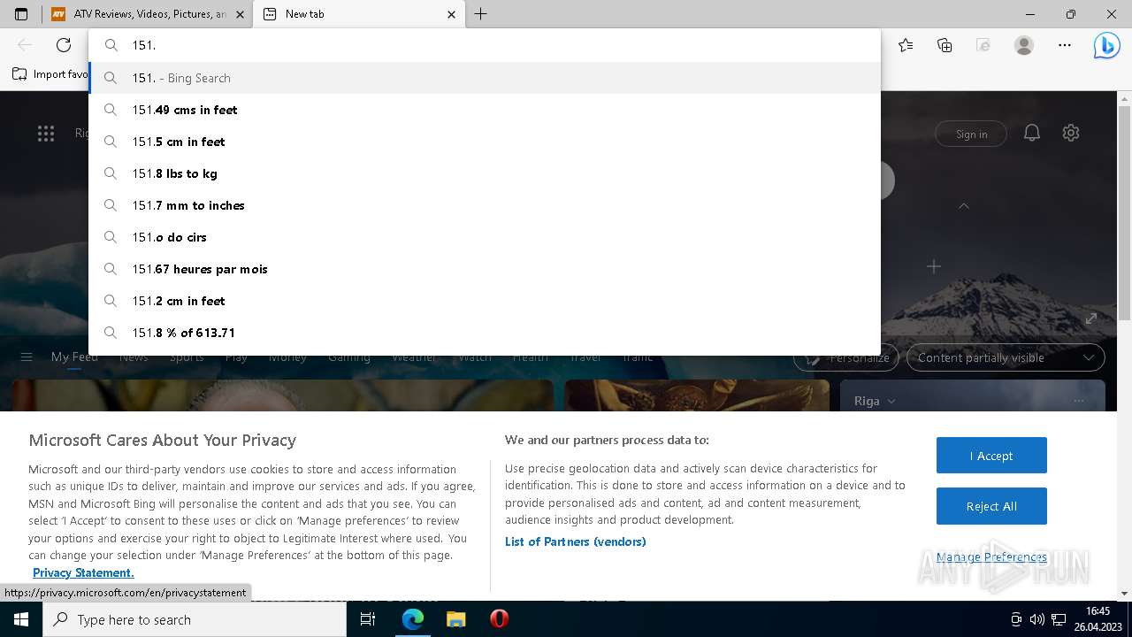Open the app launcher grid icon
The width and height of the screenshot is (1132, 637).
[x=46, y=134]
